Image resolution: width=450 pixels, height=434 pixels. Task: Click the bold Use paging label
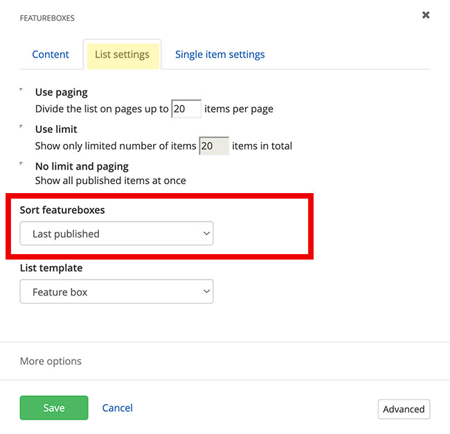(62, 92)
